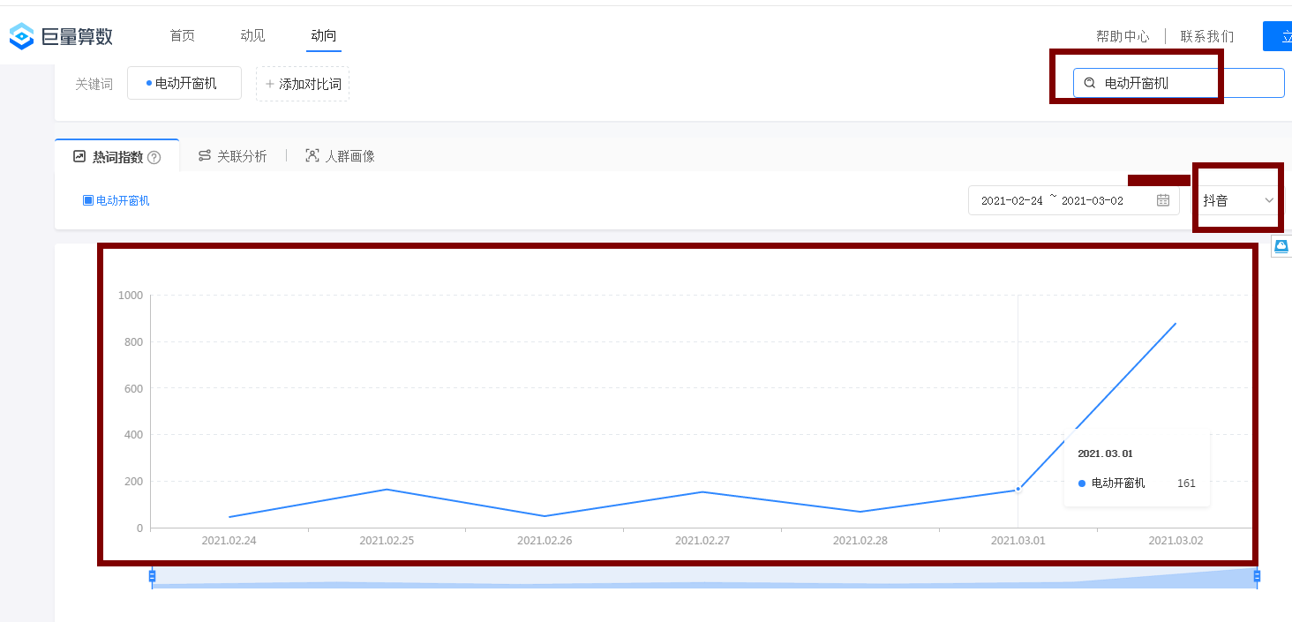Click the 电动开窗机 keyword tag

pyautogui.click(x=184, y=83)
